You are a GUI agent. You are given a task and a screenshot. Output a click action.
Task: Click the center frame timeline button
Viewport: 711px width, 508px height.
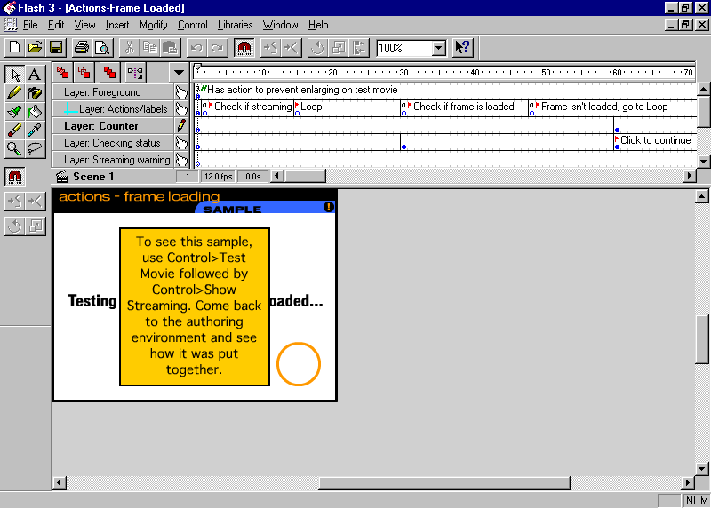[x=135, y=73]
